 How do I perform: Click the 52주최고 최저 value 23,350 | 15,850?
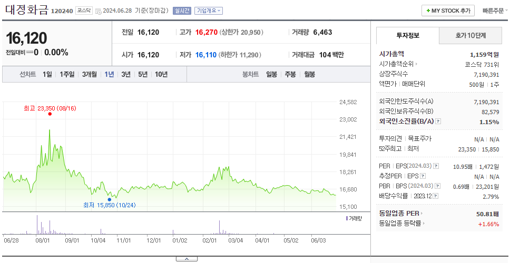click(x=478, y=149)
